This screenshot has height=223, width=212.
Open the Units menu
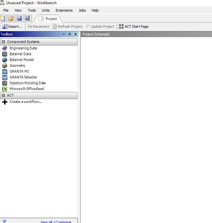pyautogui.click(x=46, y=10)
